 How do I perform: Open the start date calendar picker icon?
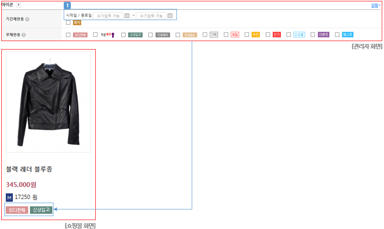pos(127,16)
